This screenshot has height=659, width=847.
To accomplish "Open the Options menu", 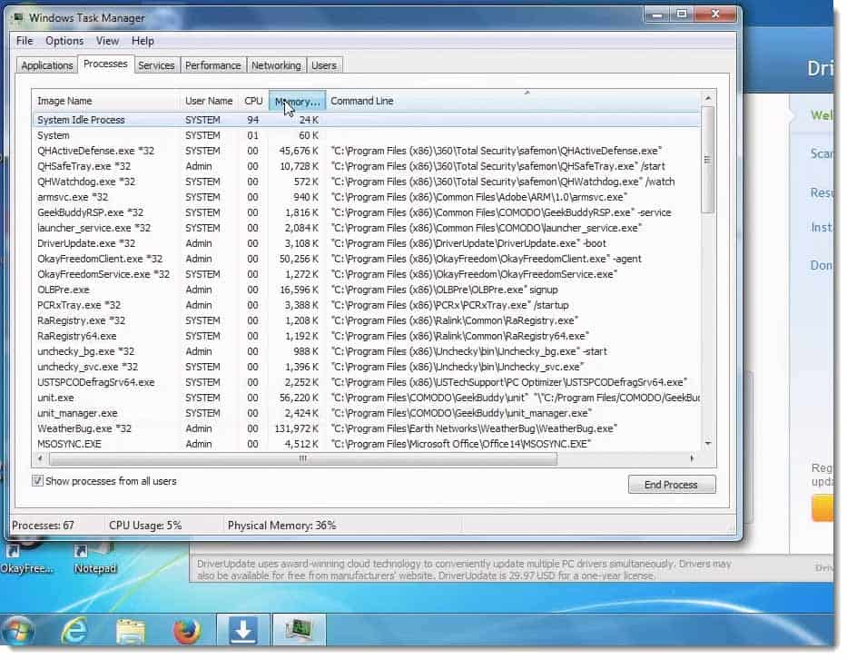I will pyautogui.click(x=64, y=41).
